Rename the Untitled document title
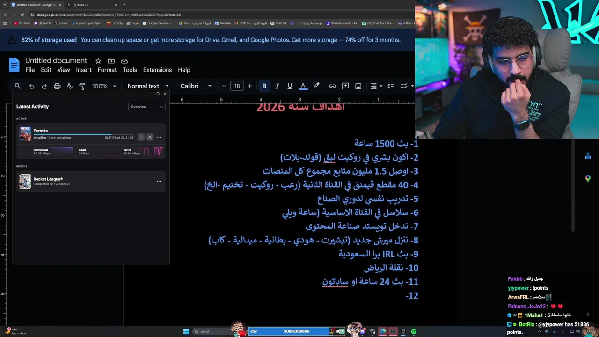The image size is (599, 337). [56, 61]
